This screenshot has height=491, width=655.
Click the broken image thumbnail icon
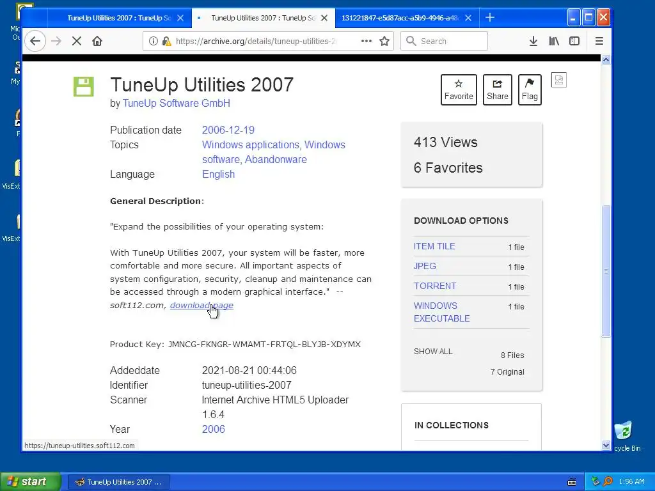pos(559,80)
